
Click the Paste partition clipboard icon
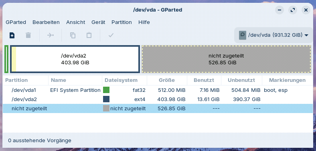pyautogui.click(x=89, y=35)
